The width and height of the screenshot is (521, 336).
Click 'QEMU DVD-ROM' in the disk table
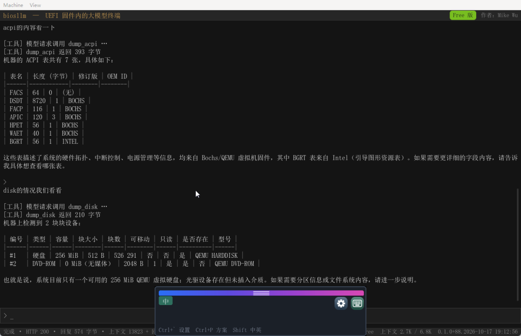(x=234, y=264)
